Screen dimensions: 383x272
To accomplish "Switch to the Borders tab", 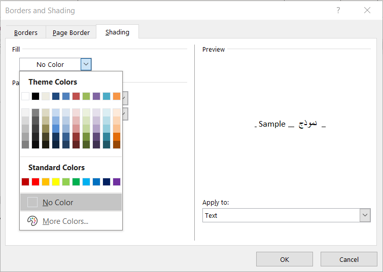I will 26,32.
